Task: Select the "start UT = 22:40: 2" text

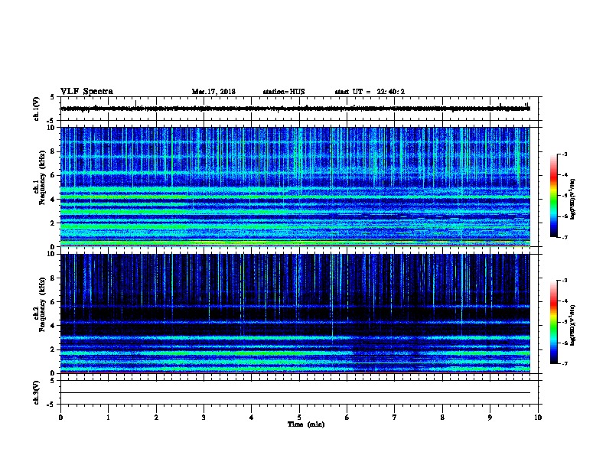Action: 370,92
